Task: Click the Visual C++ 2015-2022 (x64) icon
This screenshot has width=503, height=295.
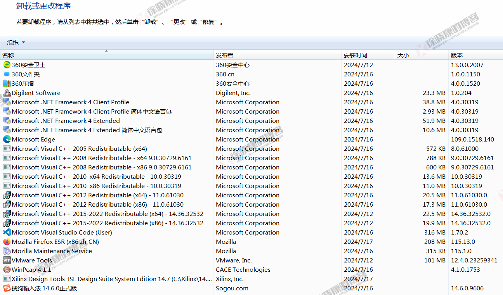Action: [7, 214]
